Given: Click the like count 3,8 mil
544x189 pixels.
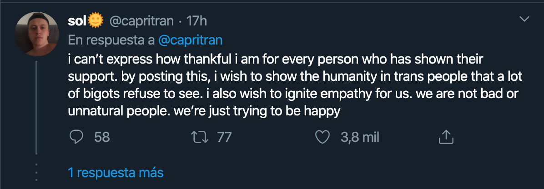Looking at the screenshot, I should [360, 137].
